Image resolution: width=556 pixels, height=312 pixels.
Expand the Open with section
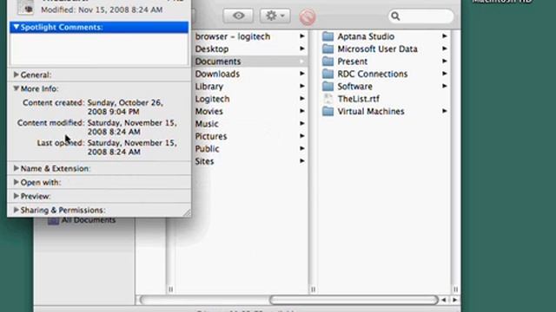pyautogui.click(x=16, y=182)
